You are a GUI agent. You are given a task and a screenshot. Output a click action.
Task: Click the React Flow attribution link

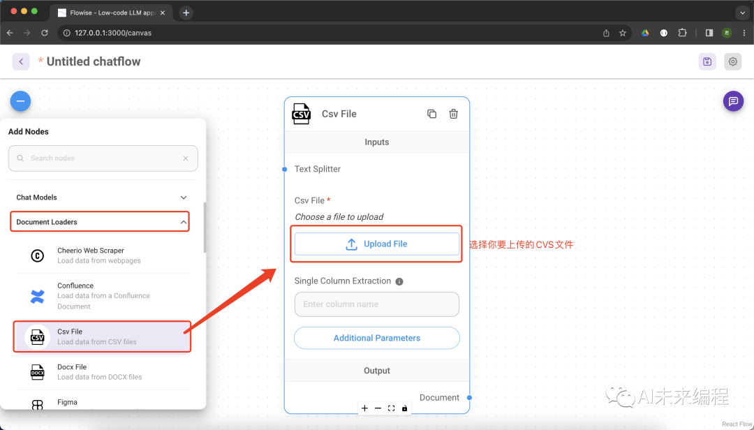(737, 424)
